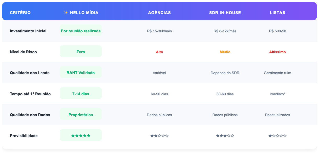
Task: Select the Critério column header
Action: click(20, 13)
